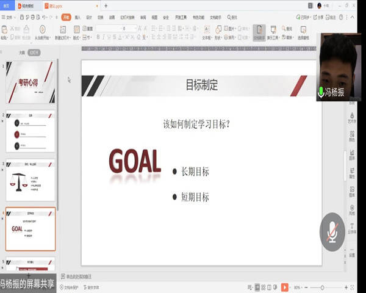The image size is (366, 293).
Task: Click the New Slide icon
Action: point(63,29)
